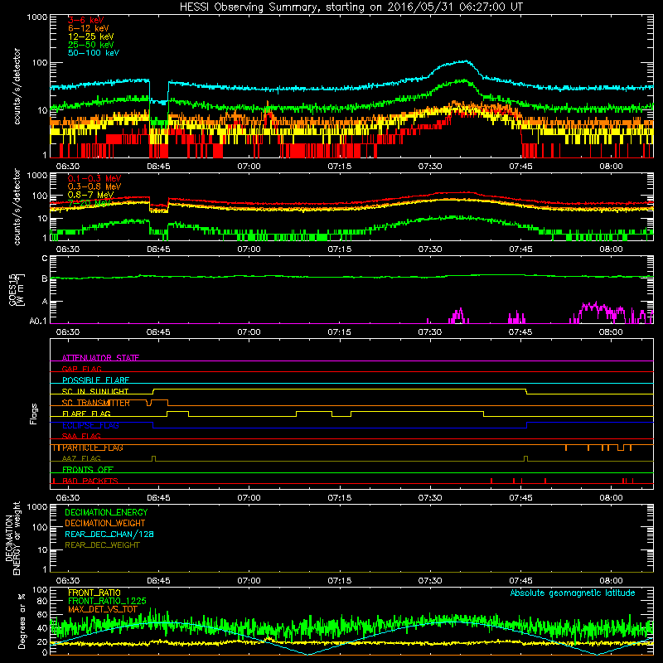This screenshot has width=663, height=663.
Task: Click the 07:45 tick label under the Flags panel
Action: pyautogui.click(x=520, y=498)
